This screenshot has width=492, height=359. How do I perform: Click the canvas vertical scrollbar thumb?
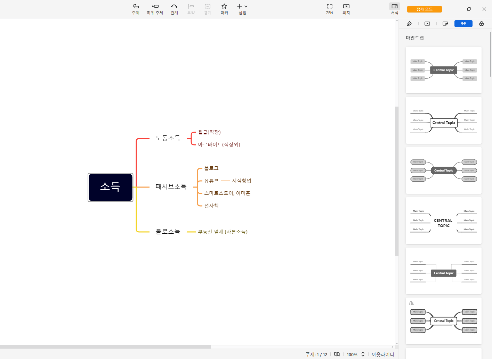click(397, 181)
